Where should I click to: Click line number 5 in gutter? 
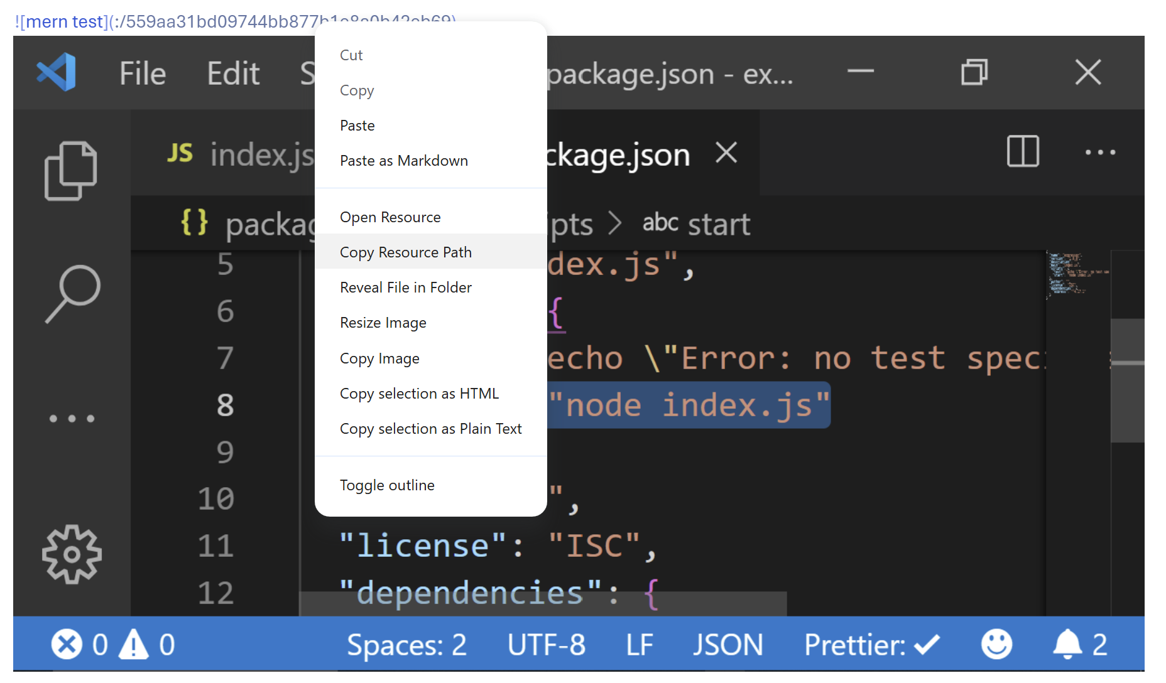(225, 264)
